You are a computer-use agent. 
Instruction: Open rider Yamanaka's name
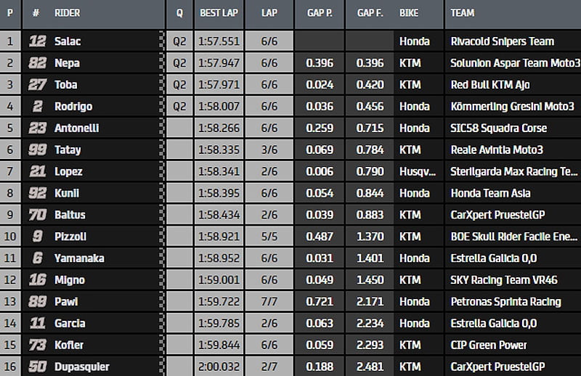click(x=80, y=258)
